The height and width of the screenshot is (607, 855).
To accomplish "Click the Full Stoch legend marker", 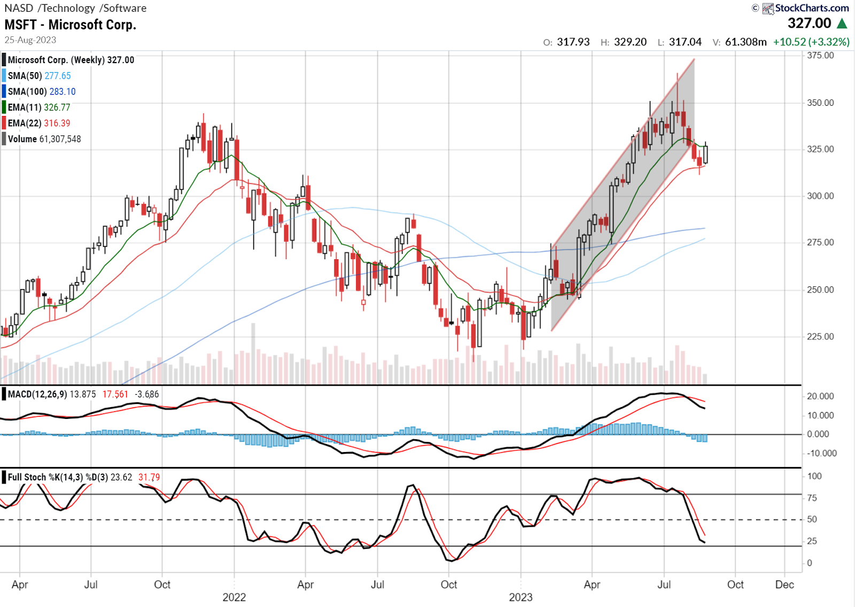I will (4, 477).
